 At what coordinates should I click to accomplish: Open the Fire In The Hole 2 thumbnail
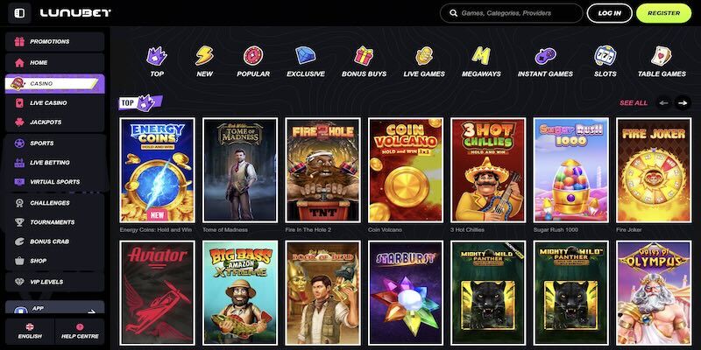click(x=322, y=170)
